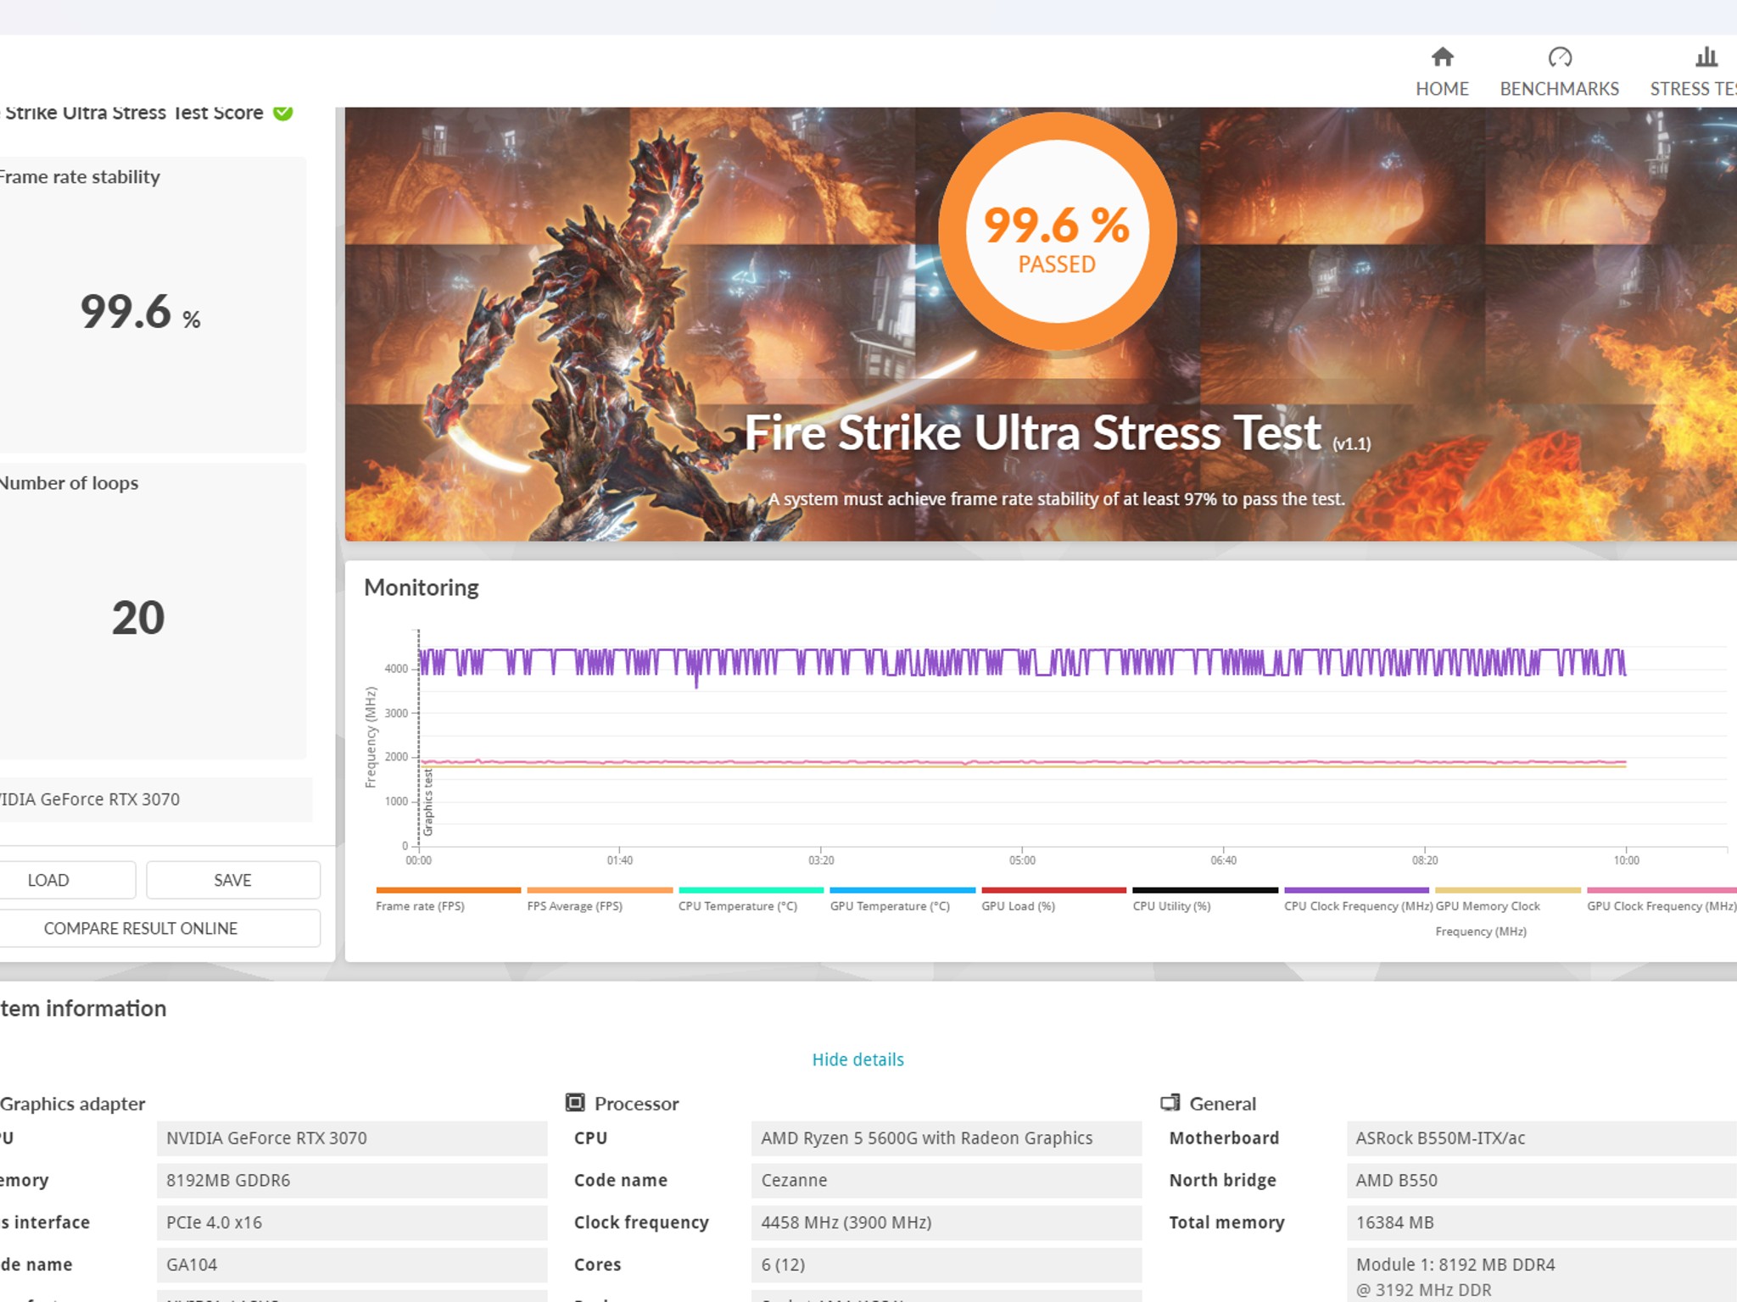The height and width of the screenshot is (1302, 1737).
Task: Click the Processor chip icon
Action: point(575,1102)
